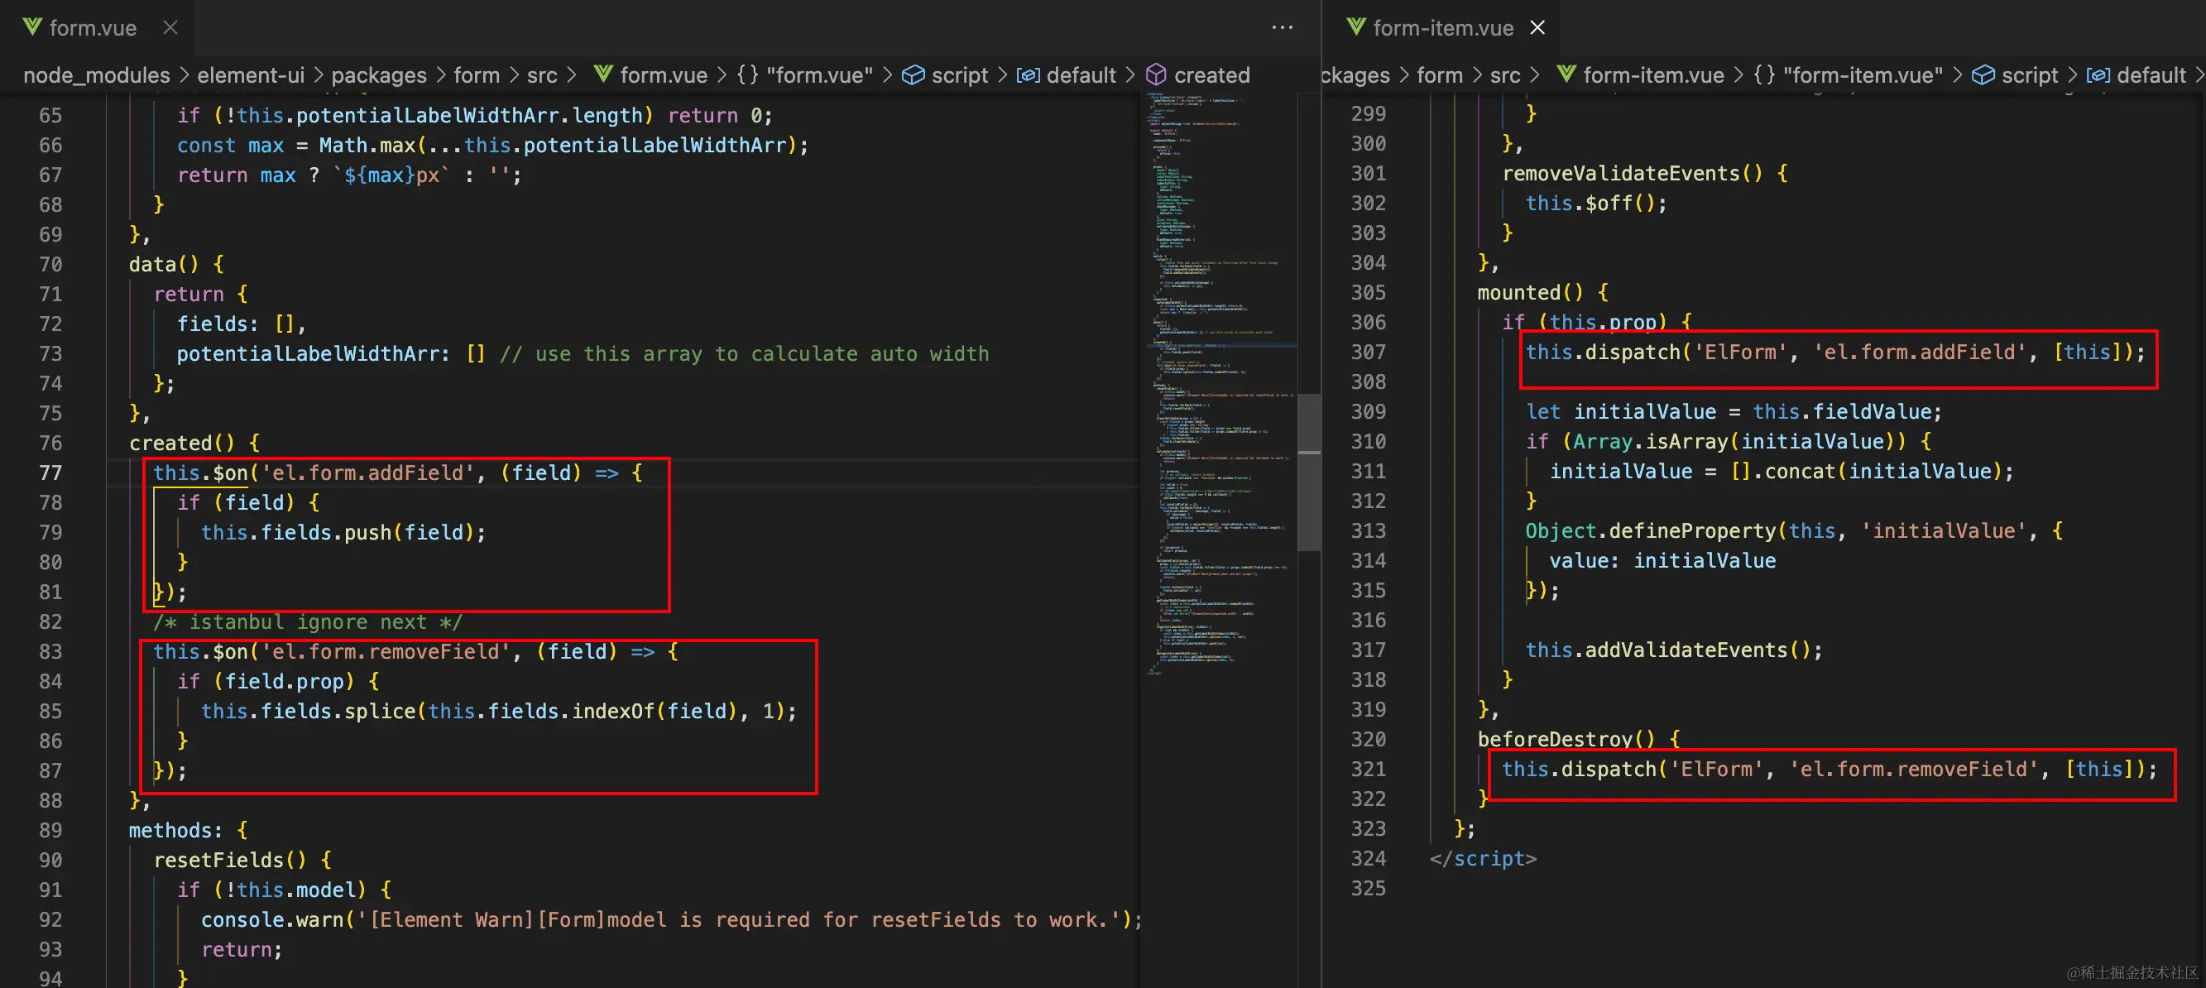Click 'beforeDestroy() {' in form-item.vue
The image size is (2206, 988).
[1579, 739]
